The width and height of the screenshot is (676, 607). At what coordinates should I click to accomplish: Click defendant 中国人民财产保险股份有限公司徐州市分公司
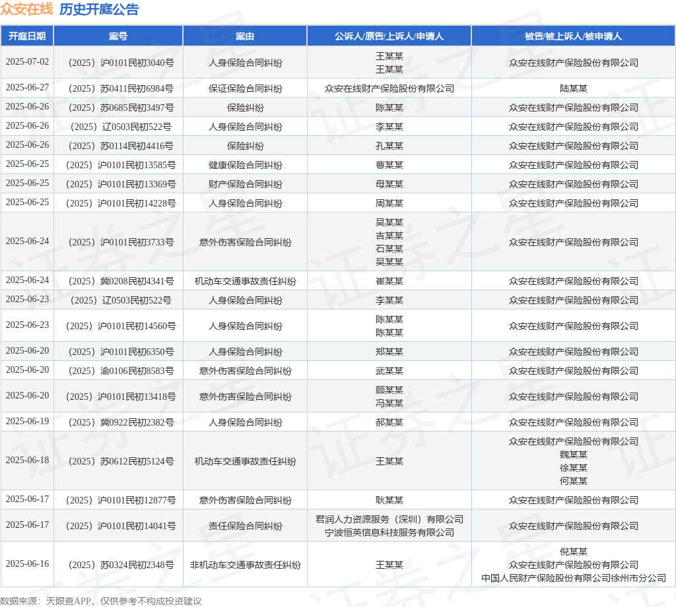pyautogui.click(x=574, y=578)
